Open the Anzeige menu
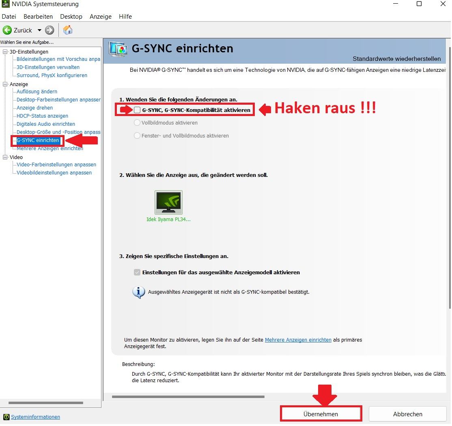The width and height of the screenshot is (452, 426). pyautogui.click(x=101, y=16)
